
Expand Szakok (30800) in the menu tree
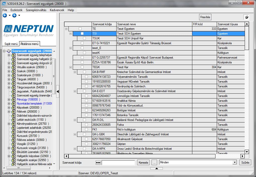[x=9, y=71]
